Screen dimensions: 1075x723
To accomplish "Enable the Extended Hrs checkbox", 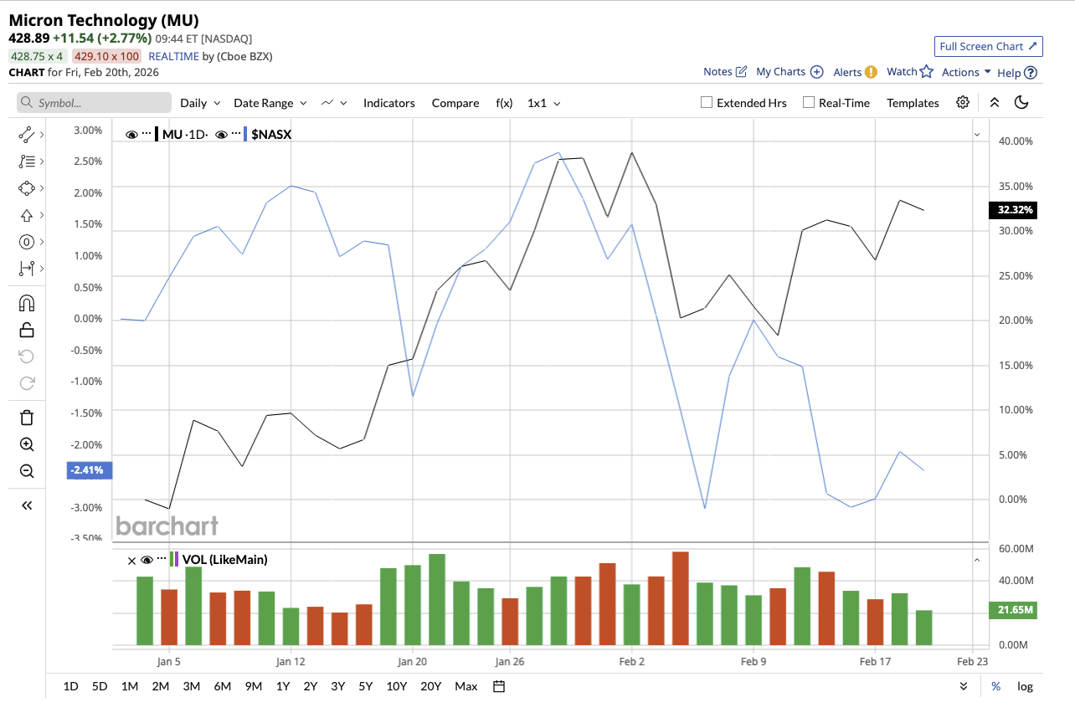I will [x=706, y=102].
